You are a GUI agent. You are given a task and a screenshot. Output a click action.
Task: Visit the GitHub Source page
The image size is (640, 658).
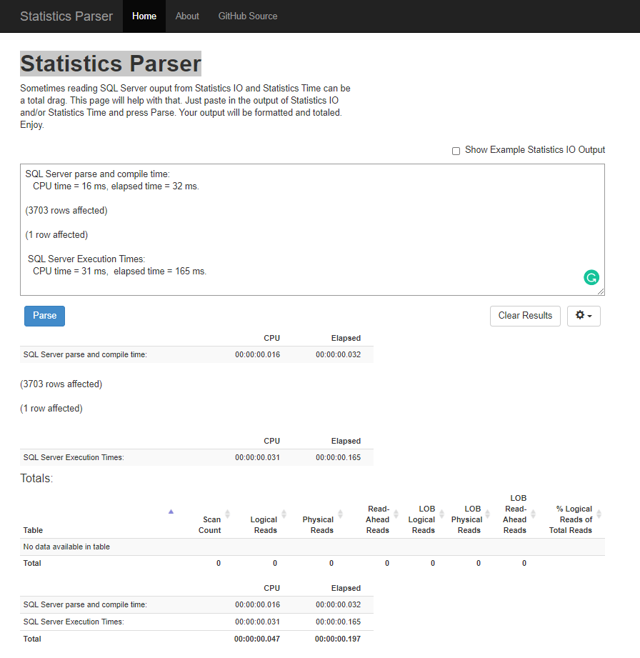tap(247, 16)
